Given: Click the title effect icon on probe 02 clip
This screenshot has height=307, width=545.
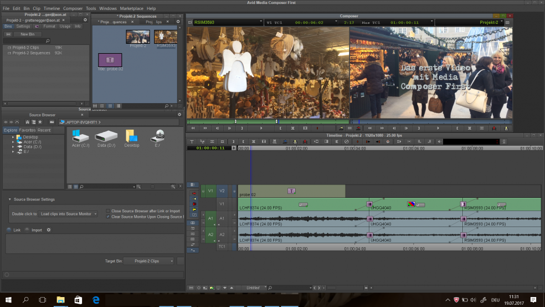Looking at the screenshot, I should tap(291, 191).
